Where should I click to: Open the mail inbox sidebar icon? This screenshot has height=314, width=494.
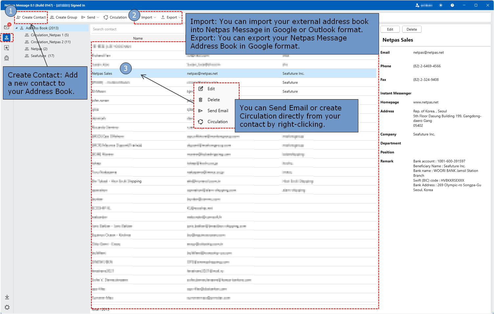tap(7, 27)
